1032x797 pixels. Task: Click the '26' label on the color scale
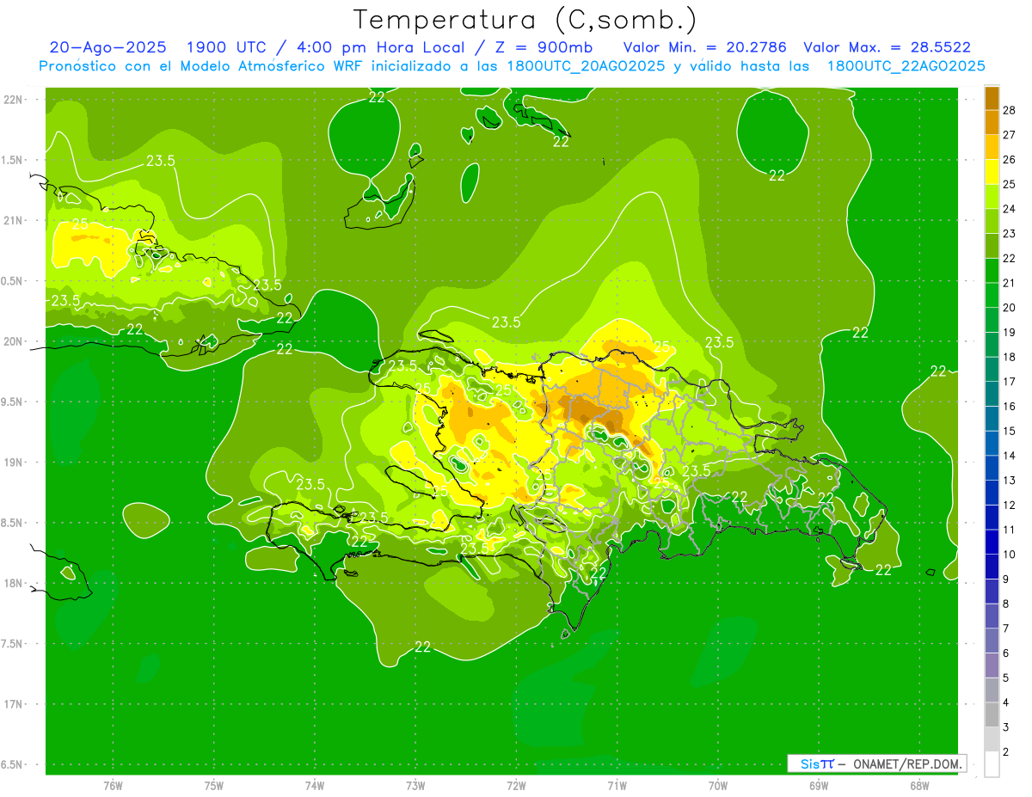tap(1010, 160)
